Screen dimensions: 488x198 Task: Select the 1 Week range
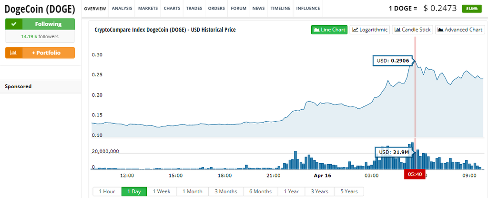coord(162,191)
